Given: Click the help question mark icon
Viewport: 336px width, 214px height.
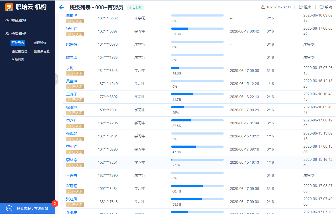Looking at the screenshot, I should (321, 7).
